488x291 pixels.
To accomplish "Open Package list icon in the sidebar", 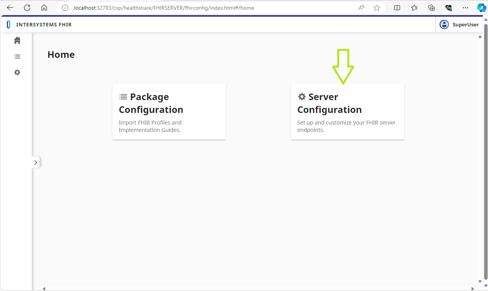I will (17, 57).
